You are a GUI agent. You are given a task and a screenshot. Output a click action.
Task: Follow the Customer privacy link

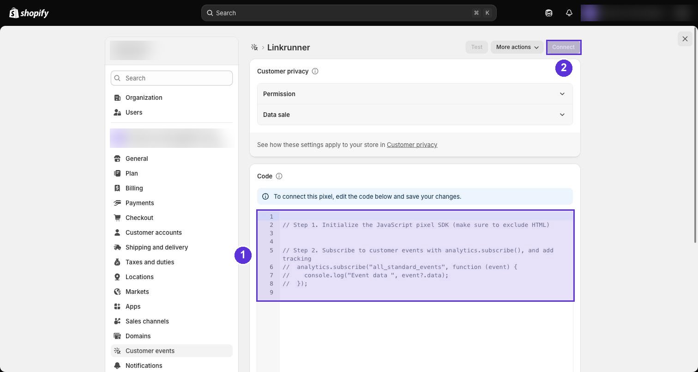412,145
